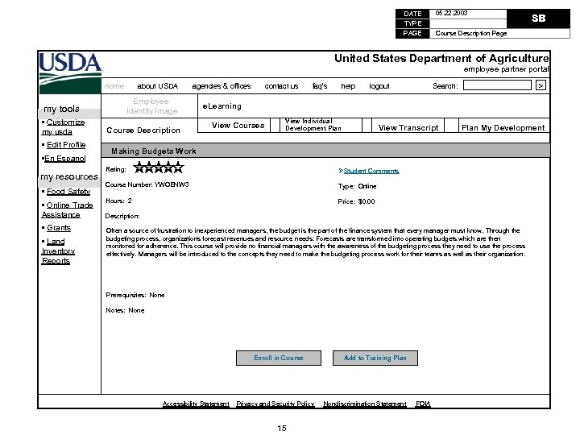Open the Grants resource link
580x435 pixels.
pyautogui.click(x=59, y=227)
